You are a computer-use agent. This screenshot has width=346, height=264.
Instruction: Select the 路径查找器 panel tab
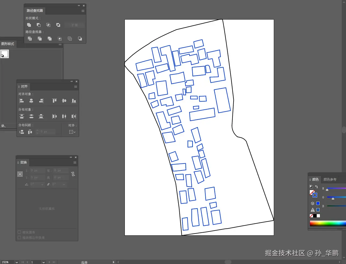[x=35, y=11]
